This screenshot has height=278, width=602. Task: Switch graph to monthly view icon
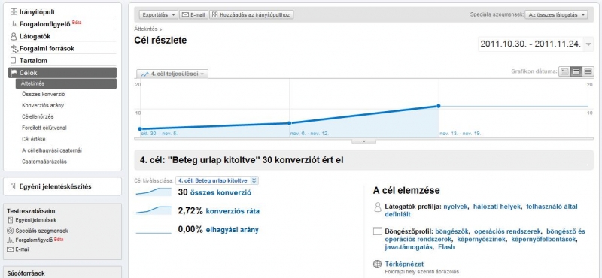coord(588,71)
